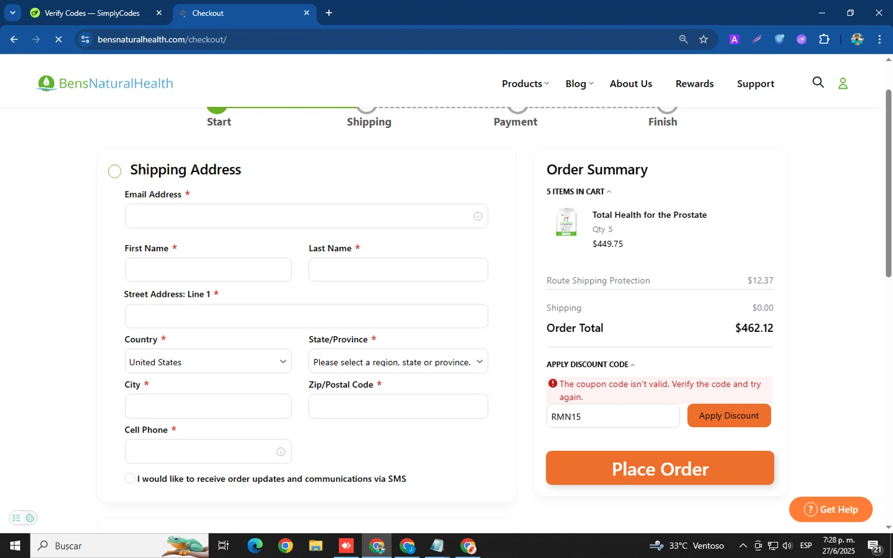This screenshot has height=558, width=893.
Task: Click the purple circle extension icon
Action: click(801, 39)
